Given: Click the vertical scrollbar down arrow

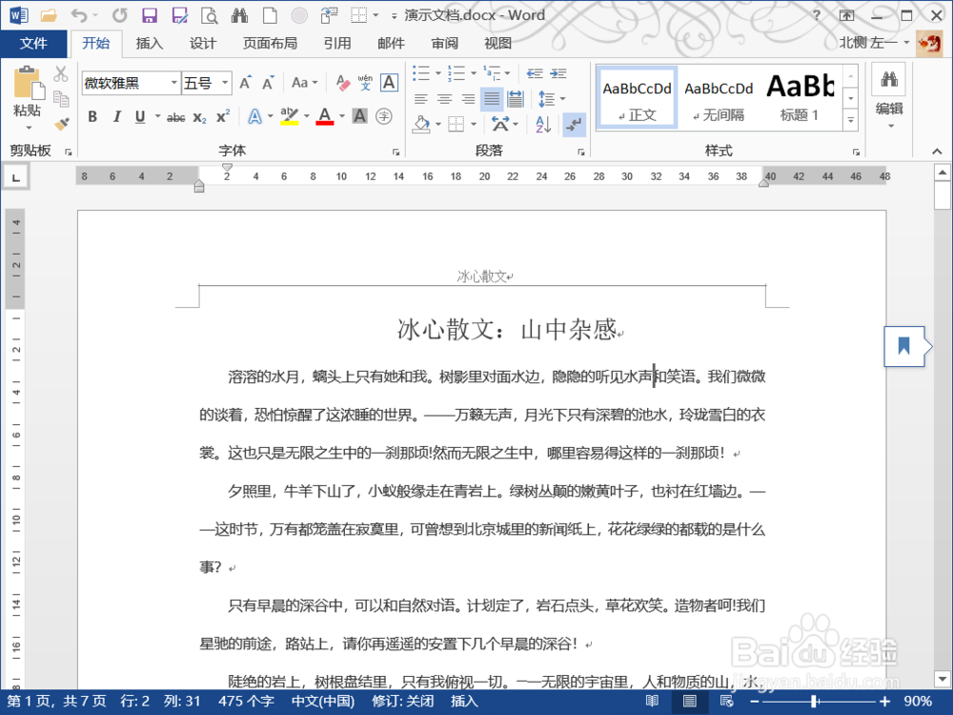Looking at the screenshot, I should 943,679.
